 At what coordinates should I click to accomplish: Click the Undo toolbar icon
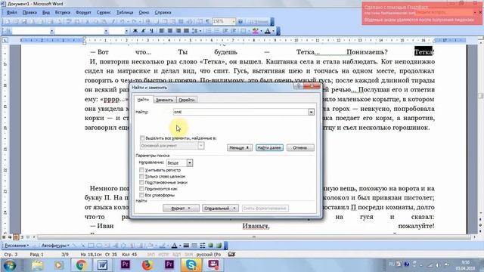[123, 22]
